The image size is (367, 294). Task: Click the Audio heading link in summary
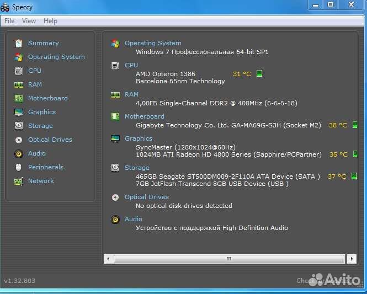coord(134,219)
